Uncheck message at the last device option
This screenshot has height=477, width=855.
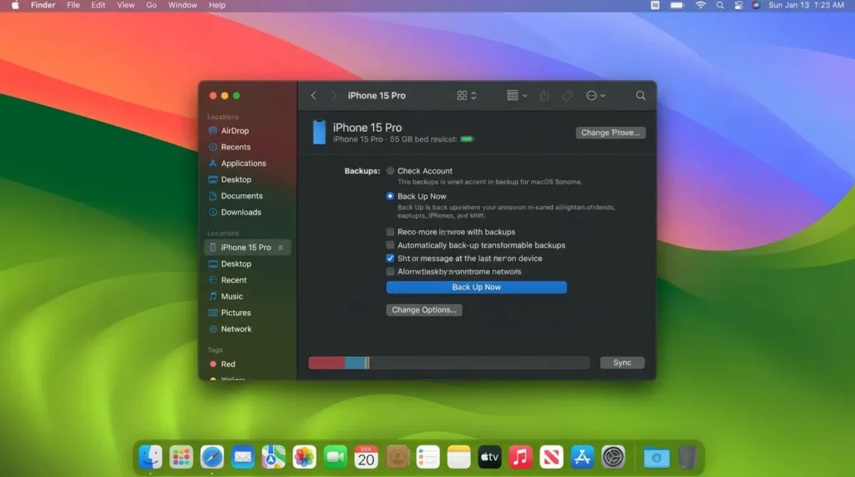[x=390, y=259]
